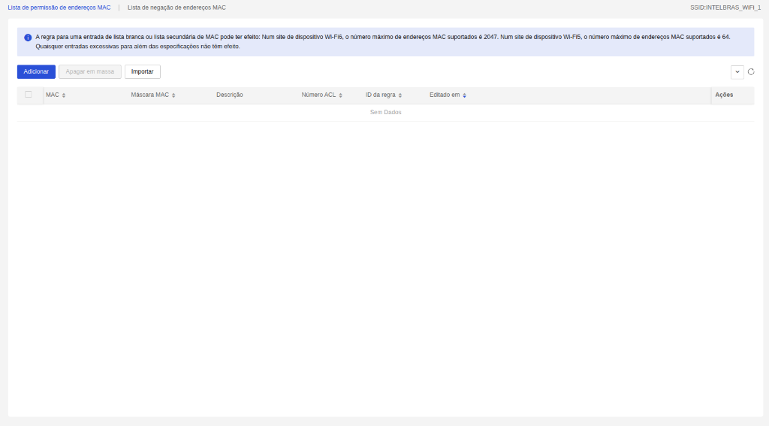
Task: Tick the select-all checkbox in table header
Action: (29, 94)
